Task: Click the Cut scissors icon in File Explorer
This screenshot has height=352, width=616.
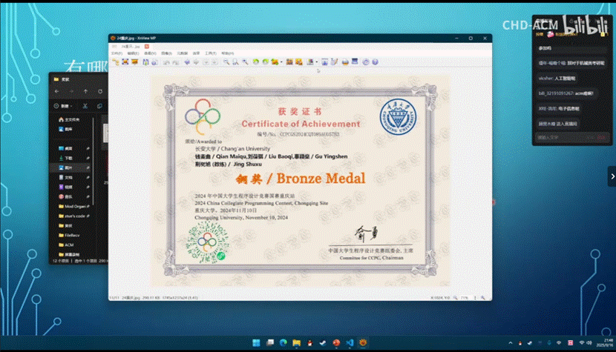Action: tap(85, 106)
